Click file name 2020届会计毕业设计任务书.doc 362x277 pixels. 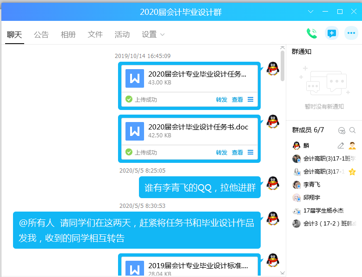tap(198, 127)
